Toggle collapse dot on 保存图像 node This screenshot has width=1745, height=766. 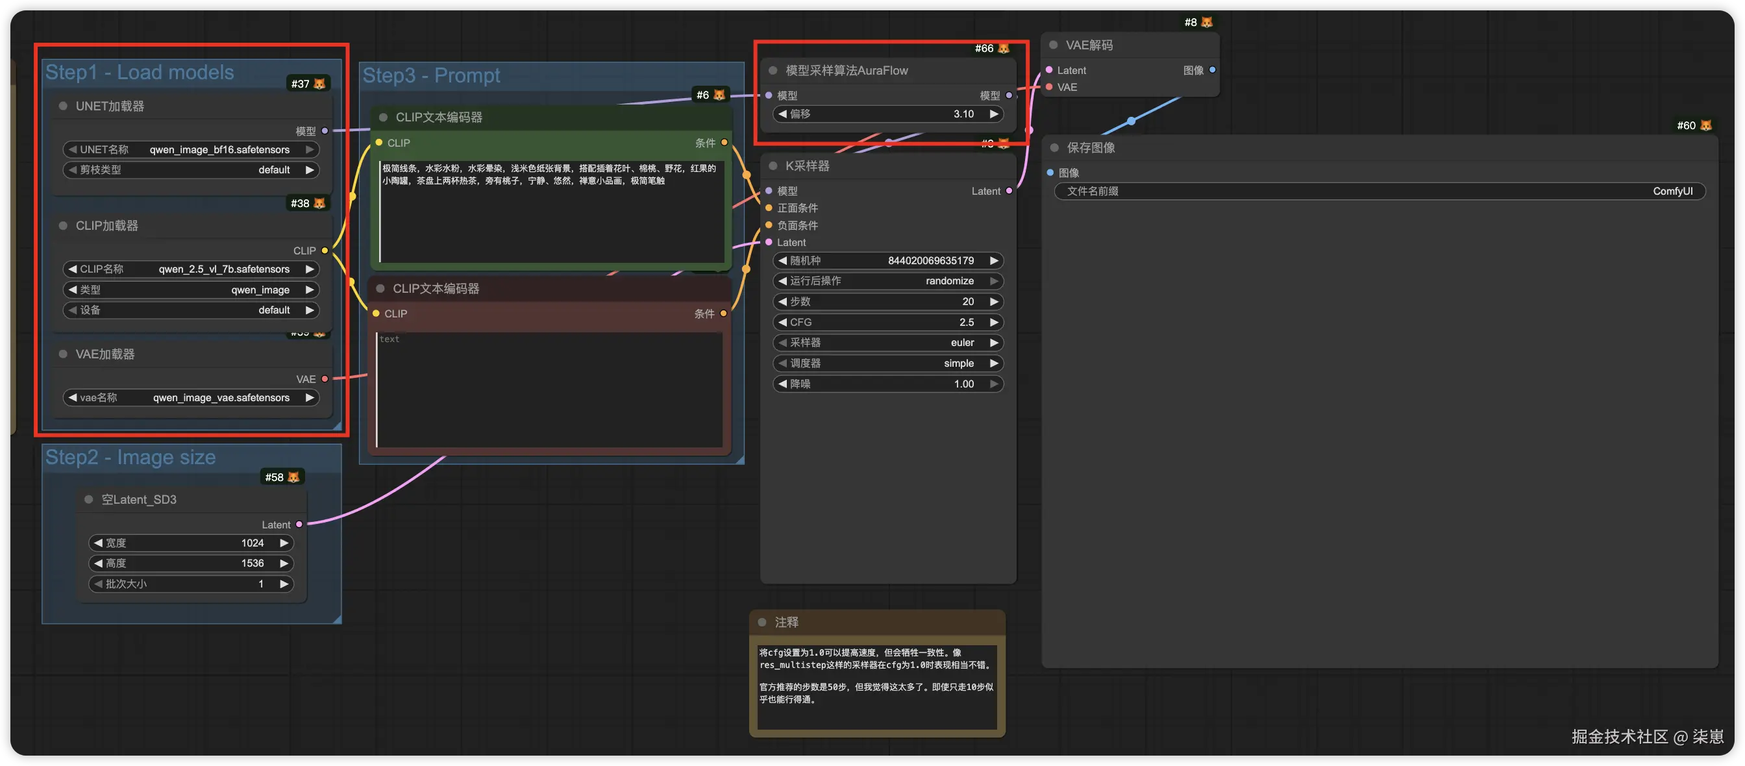[1054, 147]
